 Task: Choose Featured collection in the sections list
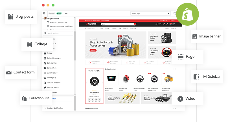pos(54,83)
